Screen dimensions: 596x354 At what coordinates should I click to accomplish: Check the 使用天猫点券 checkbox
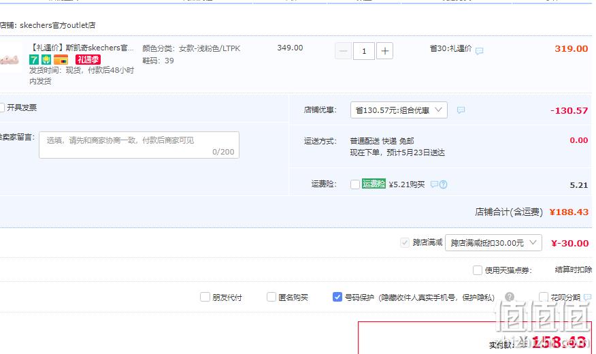pyautogui.click(x=478, y=270)
